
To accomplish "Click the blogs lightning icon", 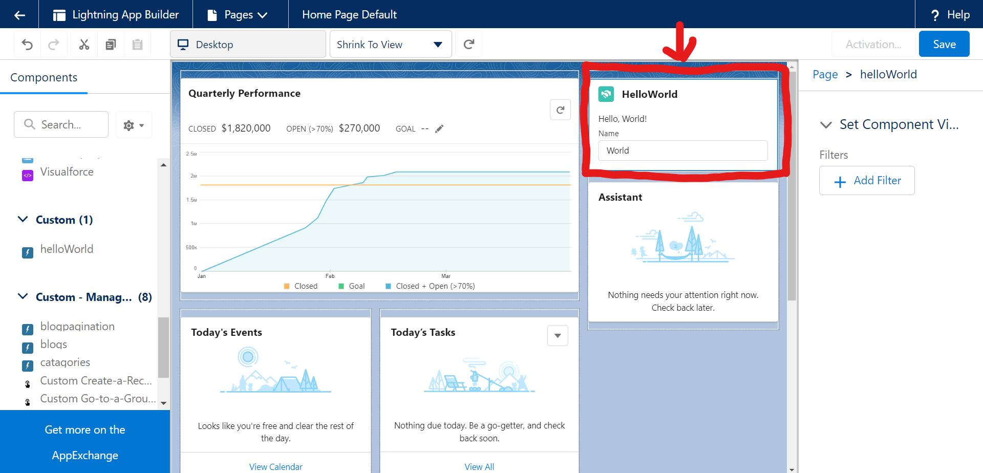I will point(28,348).
